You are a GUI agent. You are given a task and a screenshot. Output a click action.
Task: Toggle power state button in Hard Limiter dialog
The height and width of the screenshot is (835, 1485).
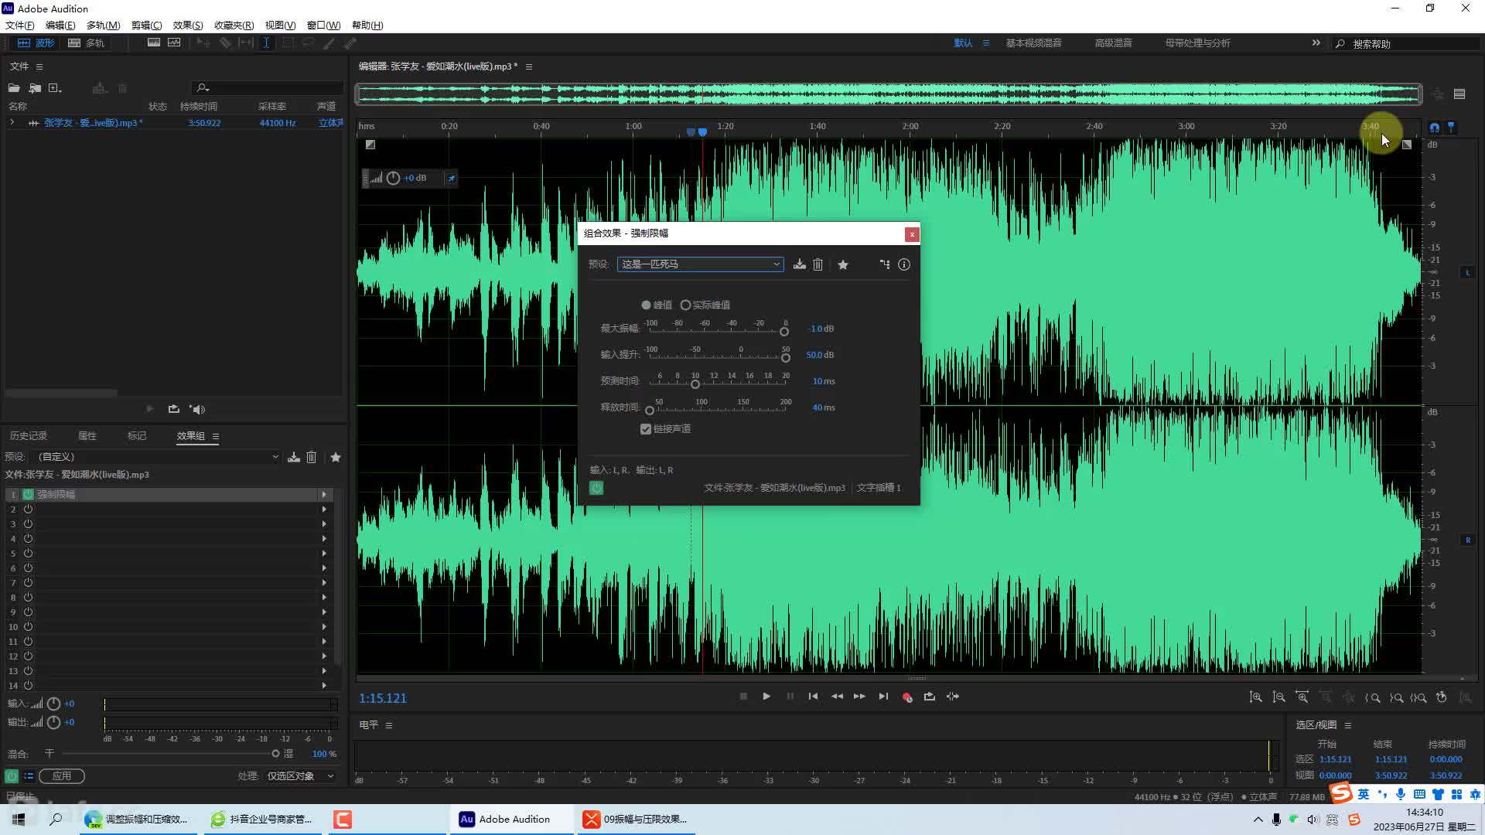tap(596, 488)
